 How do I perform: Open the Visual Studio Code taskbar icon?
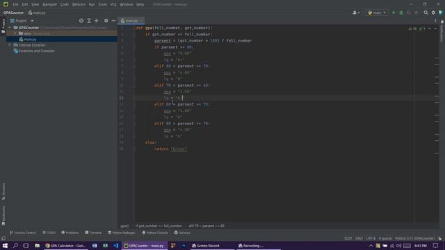point(116,246)
